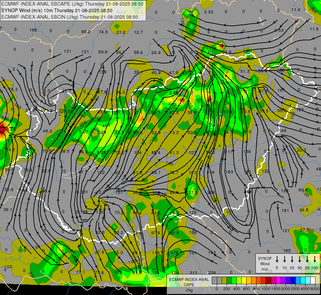Viewport: 321px width, 295px height.
Task: Click the SYNOP Wind 10m title line
Action: pos(57,10)
